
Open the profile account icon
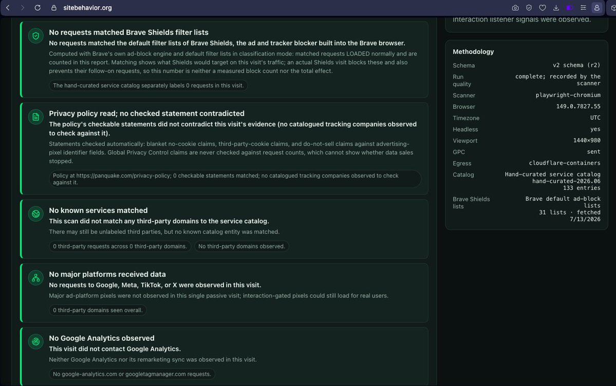pos(597,8)
